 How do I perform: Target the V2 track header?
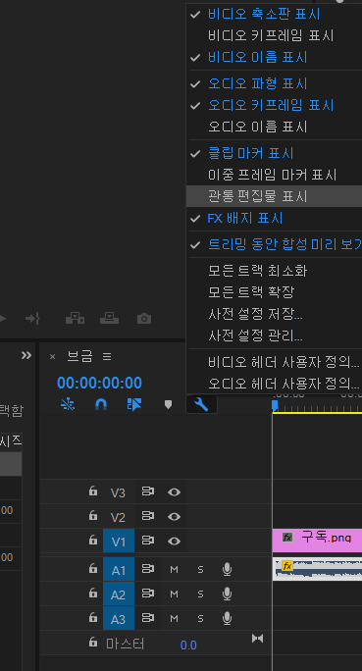coord(118,517)
